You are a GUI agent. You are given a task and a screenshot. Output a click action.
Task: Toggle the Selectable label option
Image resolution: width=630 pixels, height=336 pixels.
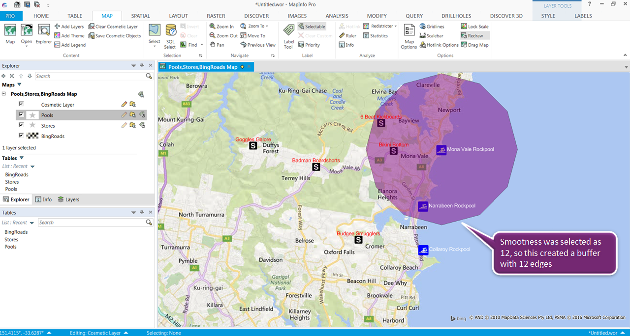[x=312, y=27]
